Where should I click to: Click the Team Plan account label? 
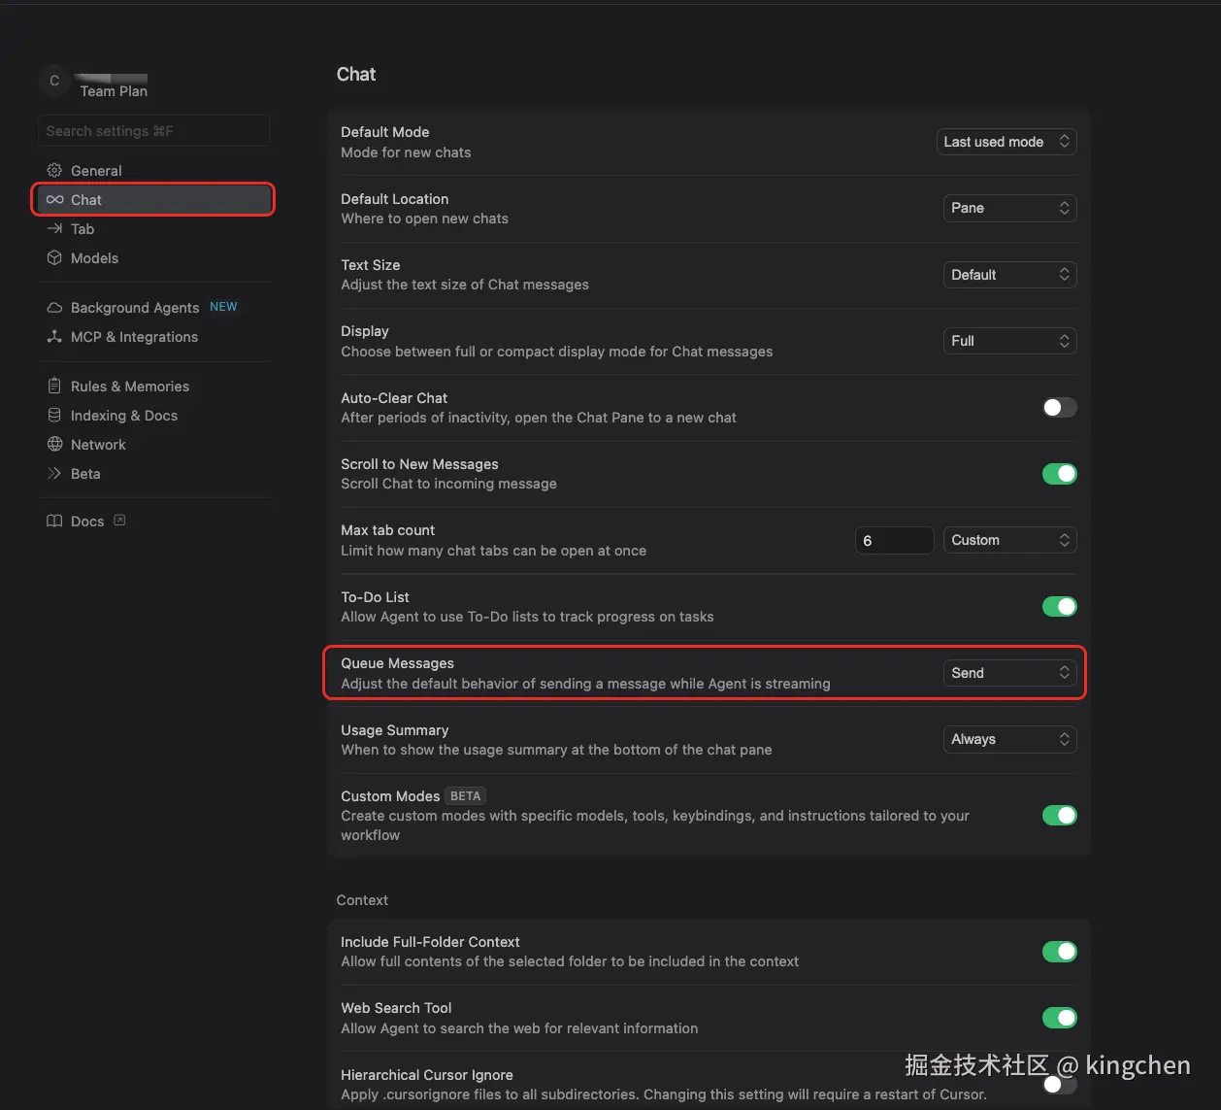coord(114,91)
